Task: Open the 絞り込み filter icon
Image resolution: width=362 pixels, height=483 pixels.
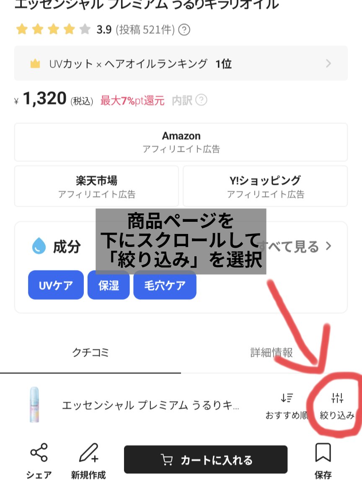Action: click(337, 398)
